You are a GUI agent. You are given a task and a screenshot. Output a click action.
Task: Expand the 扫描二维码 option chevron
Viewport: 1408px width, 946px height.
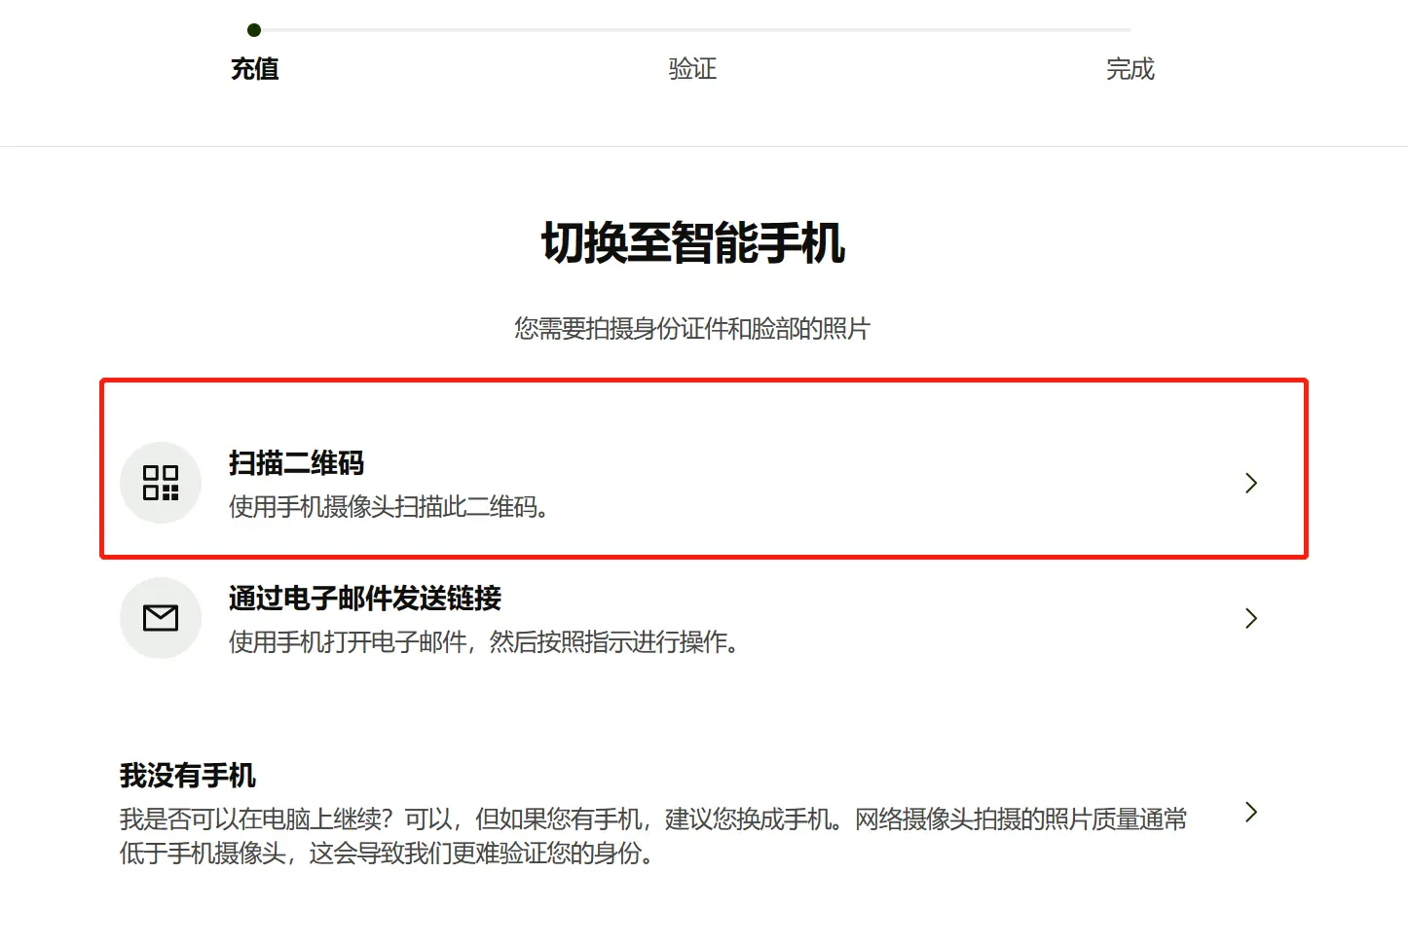[1251, 483]
